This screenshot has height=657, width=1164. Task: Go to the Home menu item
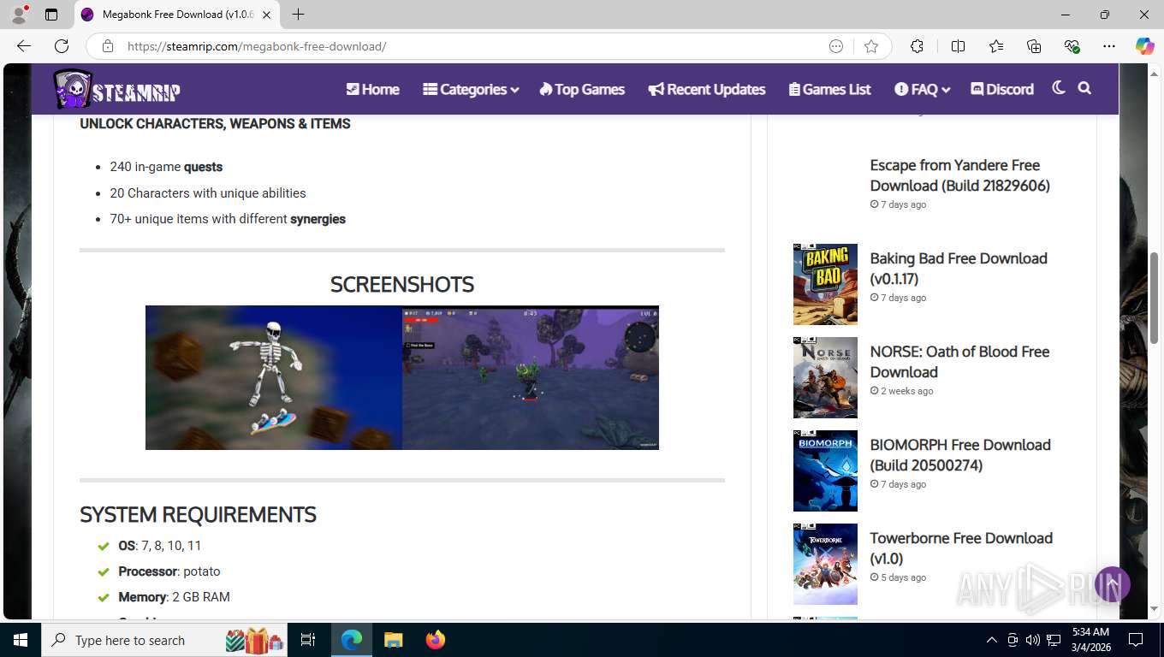click(372, 89)
